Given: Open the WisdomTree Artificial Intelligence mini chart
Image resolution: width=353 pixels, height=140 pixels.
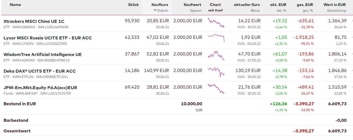Looking at the screenshot, I should [x=216, y=55].
